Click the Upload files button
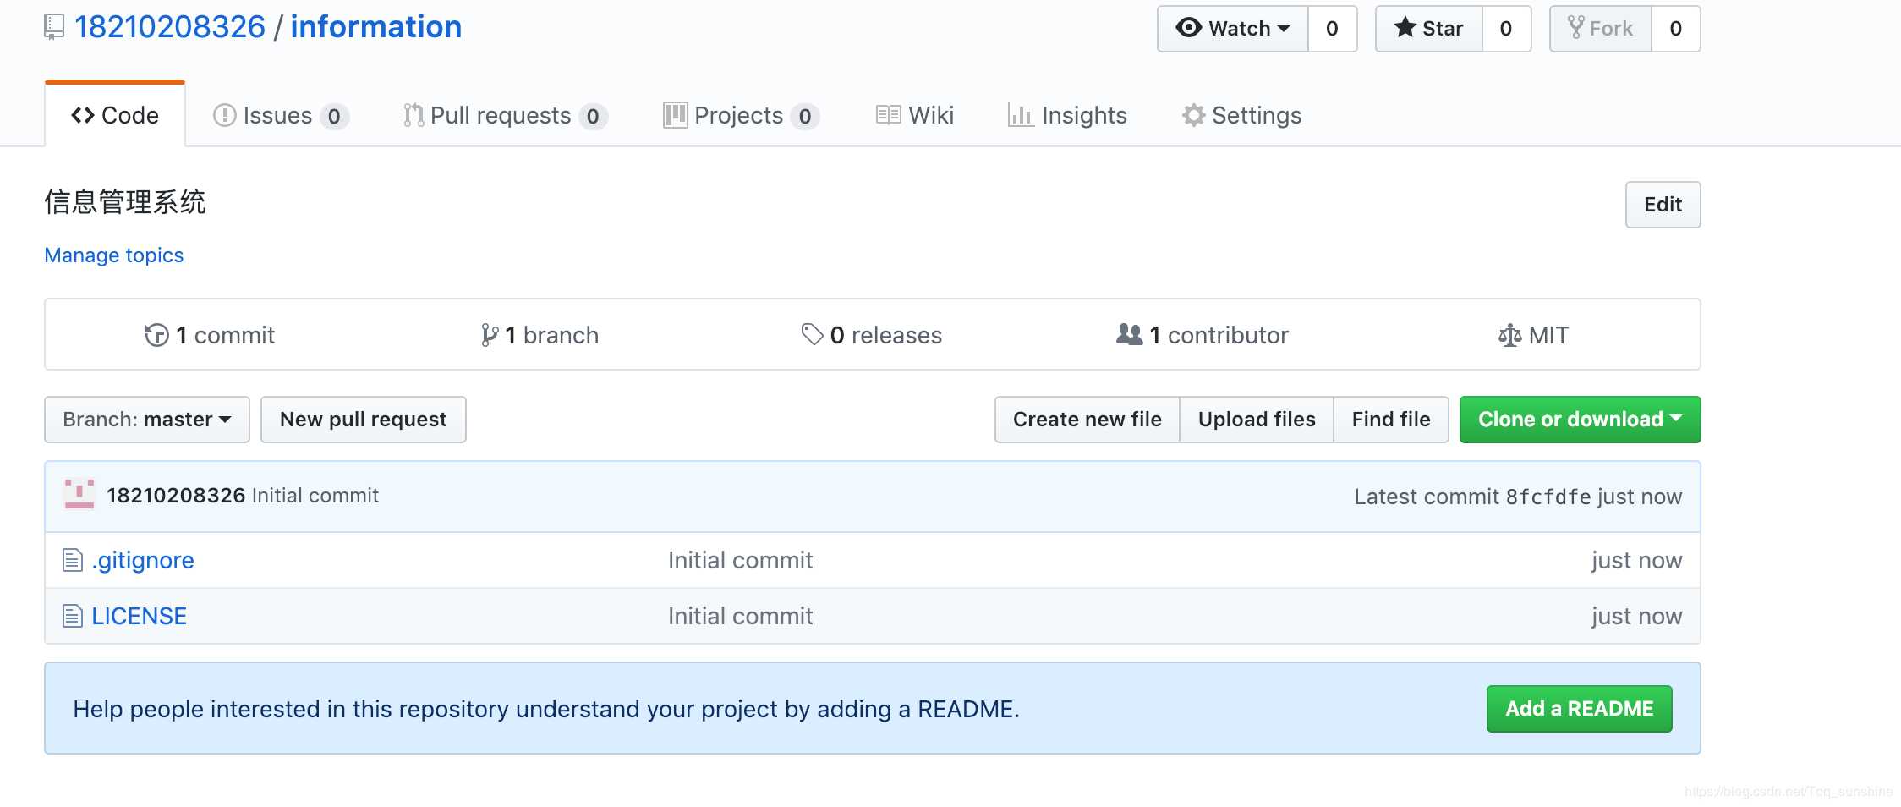 point(1257,420)
